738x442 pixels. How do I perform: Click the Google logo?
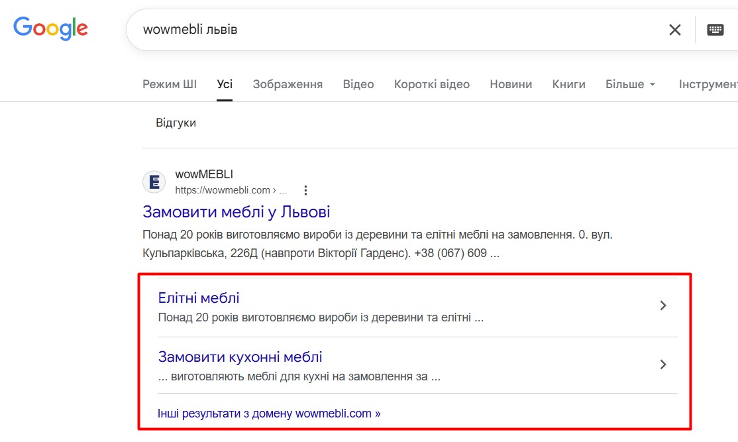click(50, 28)
